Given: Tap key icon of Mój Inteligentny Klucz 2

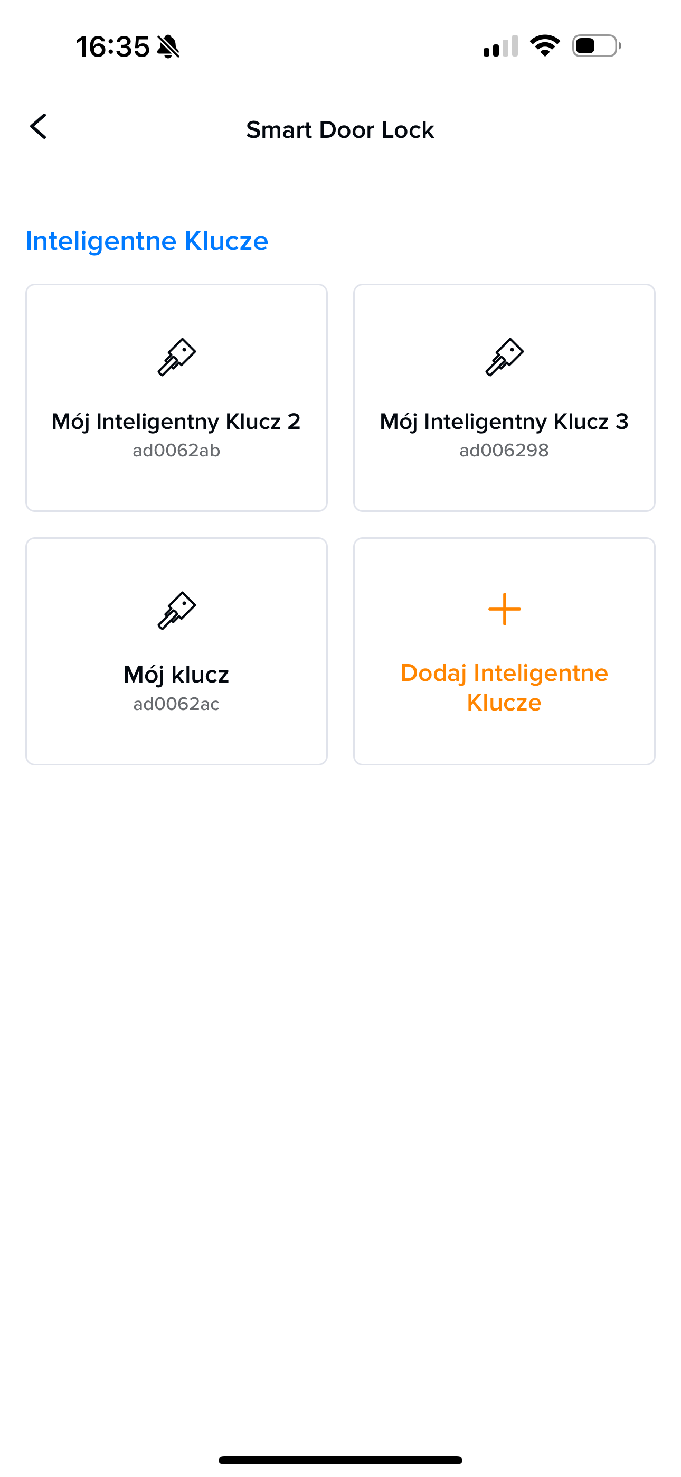Looking at the screenshot, I should [176, 357].
